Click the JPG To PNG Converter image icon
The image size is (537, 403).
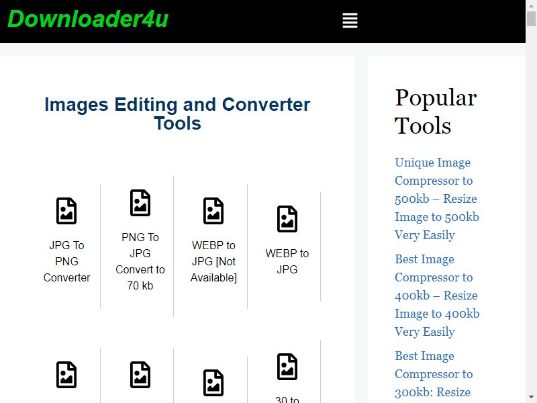[x=66, y=211]
